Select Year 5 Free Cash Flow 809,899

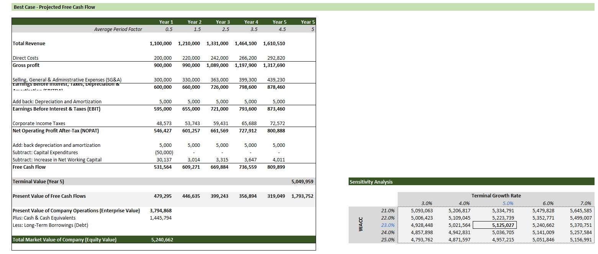pyautogui.click(x=274, y=167)
